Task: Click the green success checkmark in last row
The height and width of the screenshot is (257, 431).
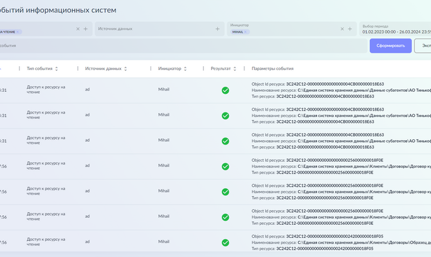Action: 225,242
